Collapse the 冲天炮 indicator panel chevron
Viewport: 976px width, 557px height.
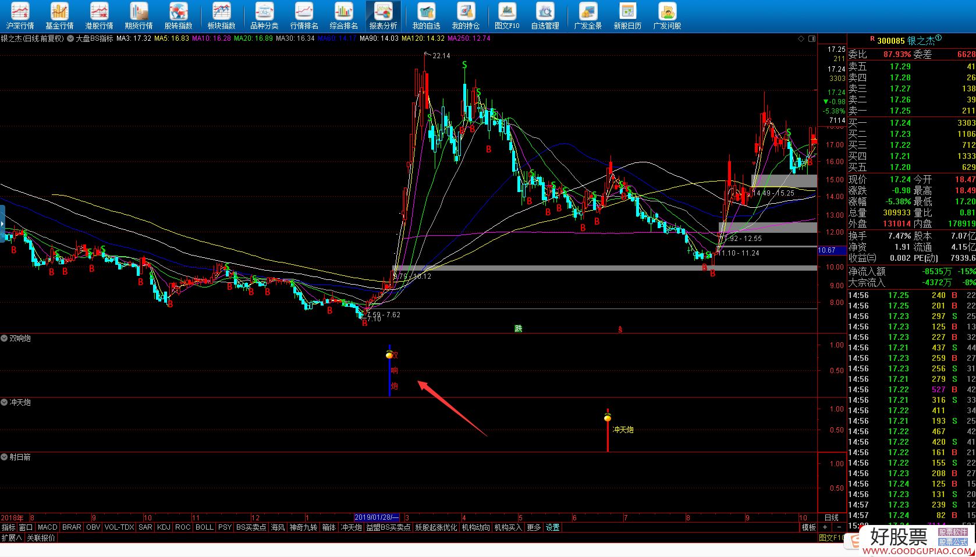(x=5, y=402)
